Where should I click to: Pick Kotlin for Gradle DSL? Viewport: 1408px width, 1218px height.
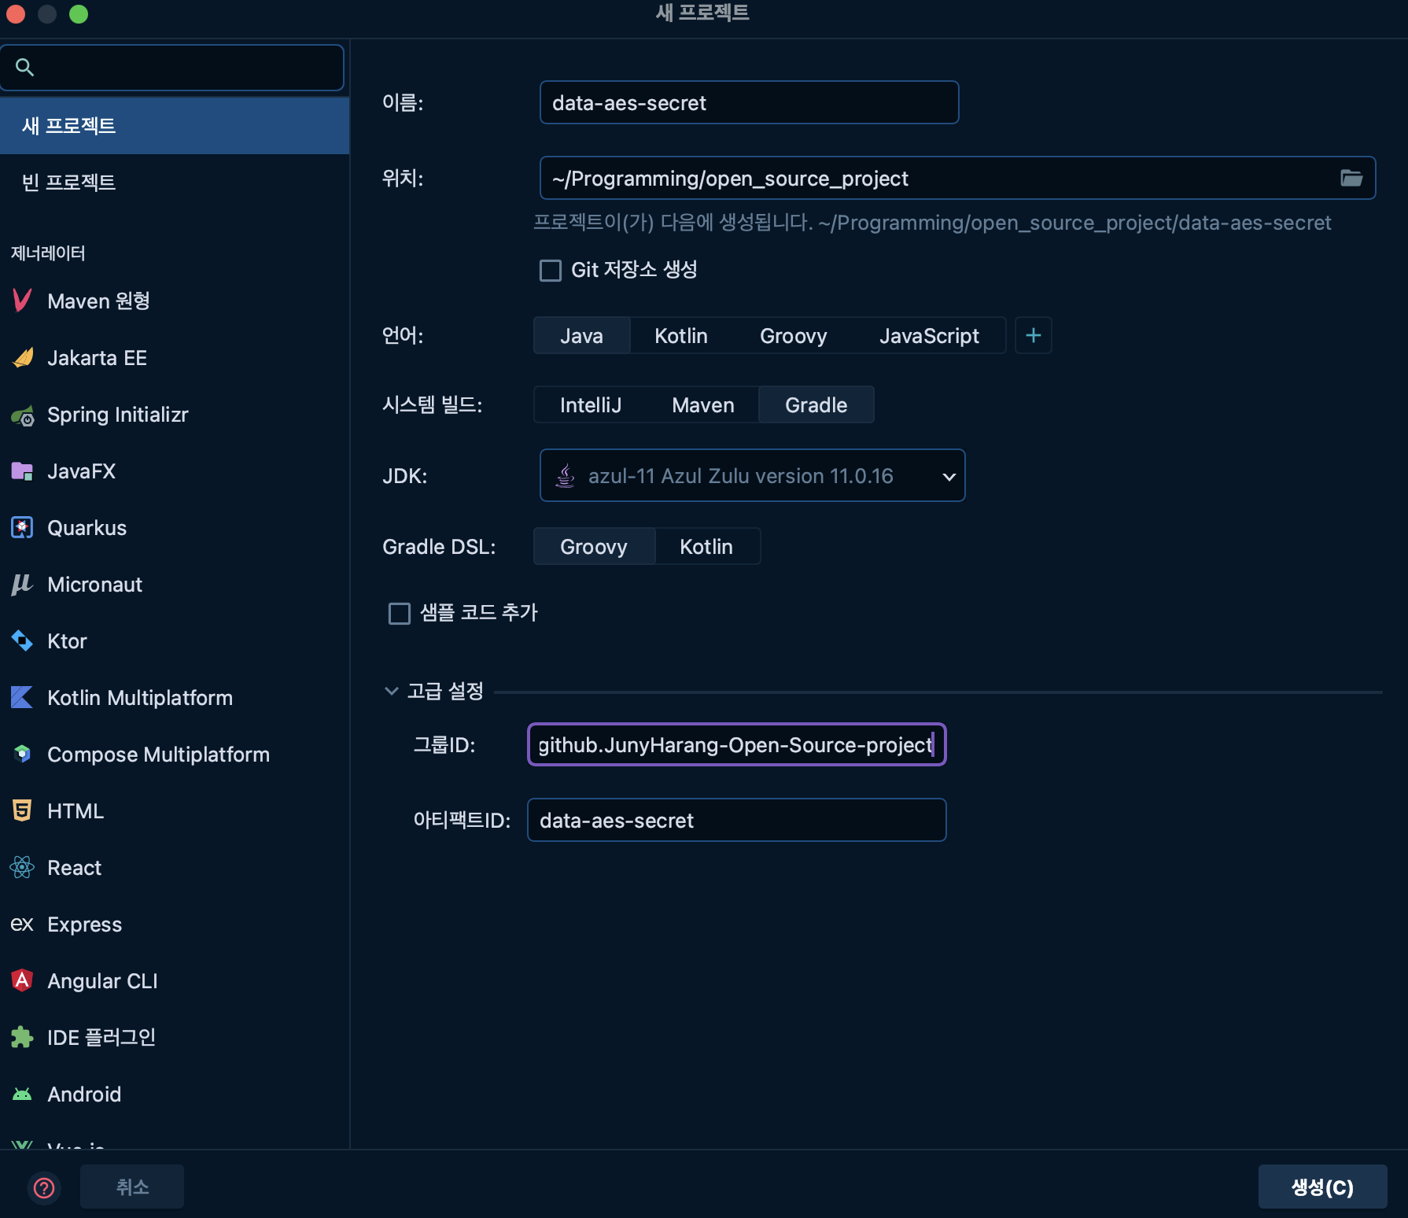[x=706, y=547]
